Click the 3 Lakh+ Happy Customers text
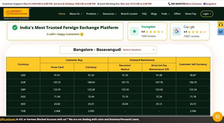The width and height of the screenshot is (224, 123). pyautogui.click(x=63, y=34)
